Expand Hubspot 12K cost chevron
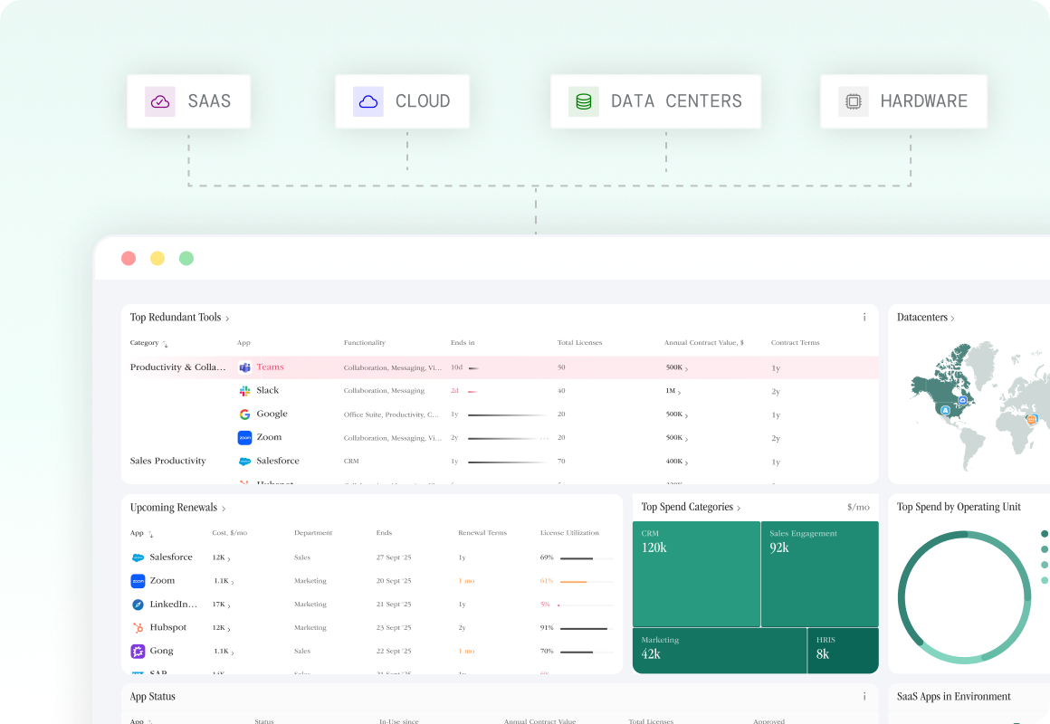This screenshot has width=1050, height=724. click(229, 629)
